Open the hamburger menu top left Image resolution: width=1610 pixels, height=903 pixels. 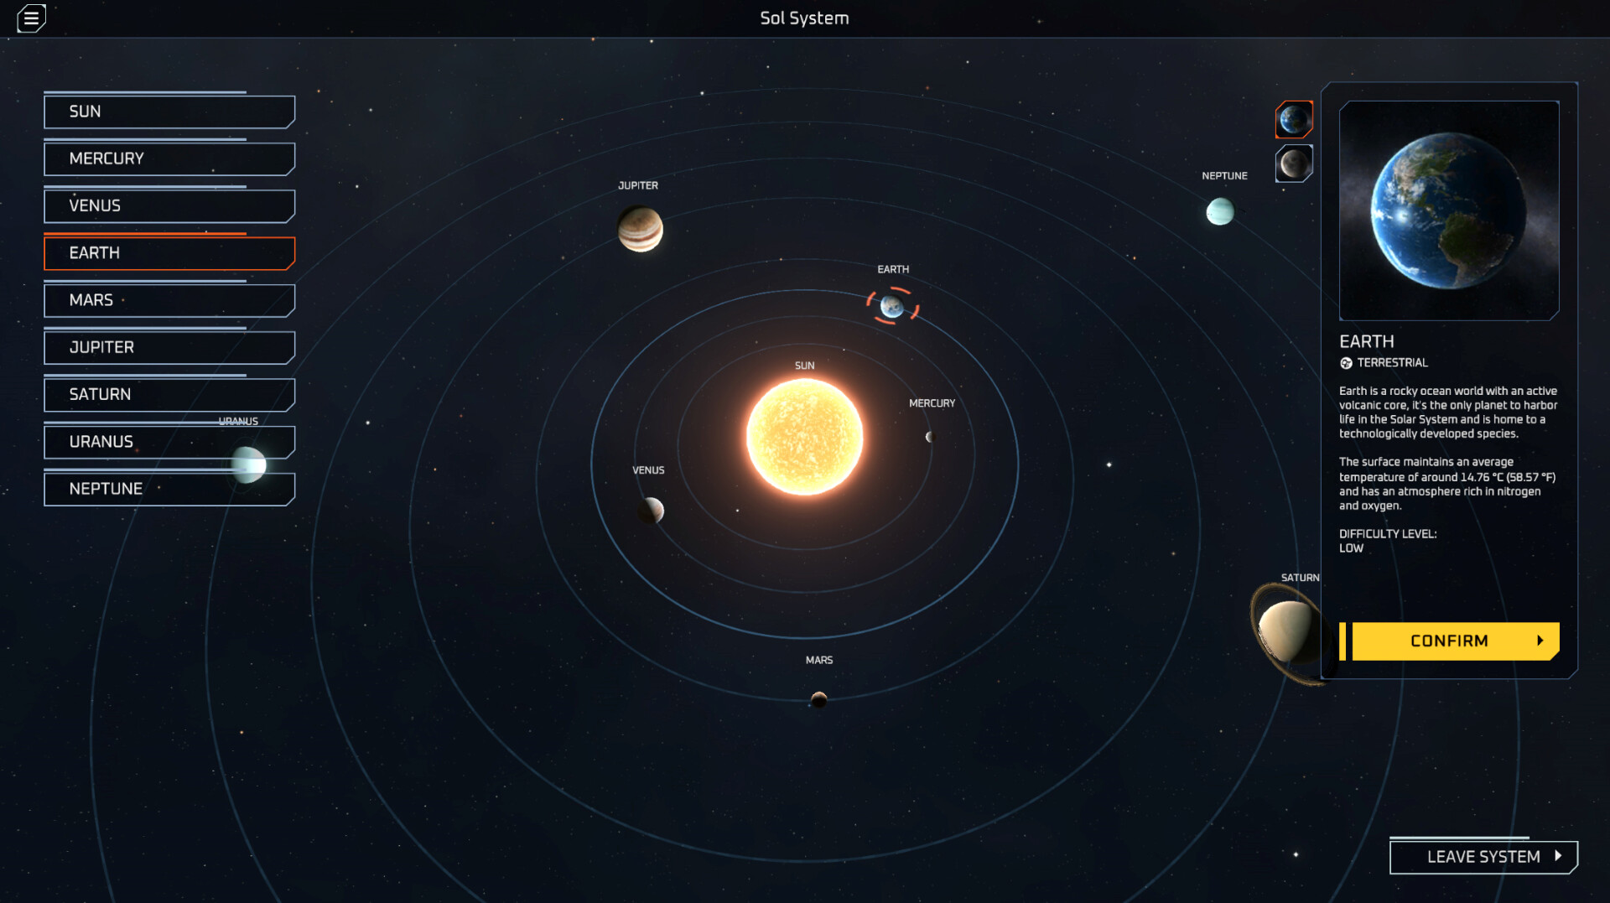[31, 18]
